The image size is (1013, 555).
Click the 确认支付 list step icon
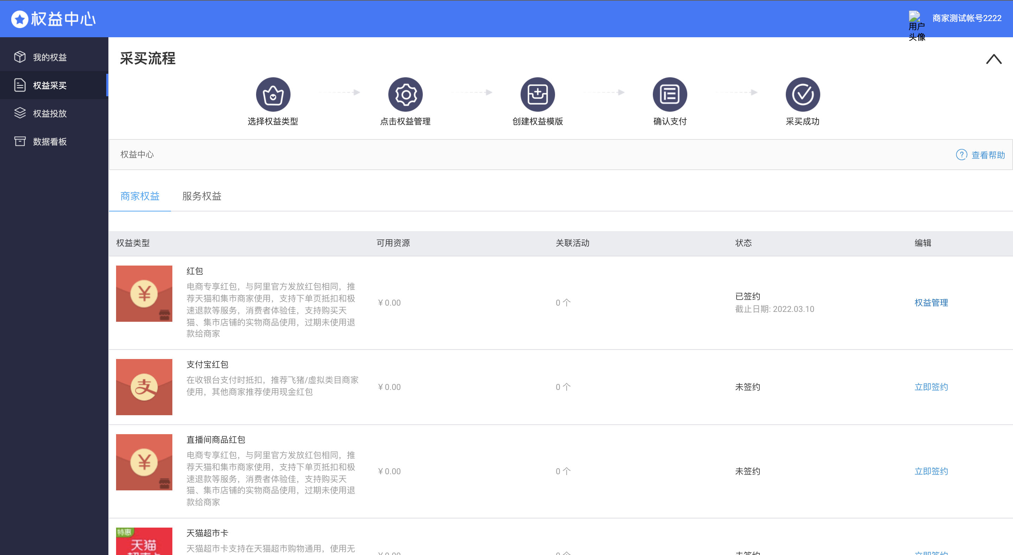[x=670, y=94]
